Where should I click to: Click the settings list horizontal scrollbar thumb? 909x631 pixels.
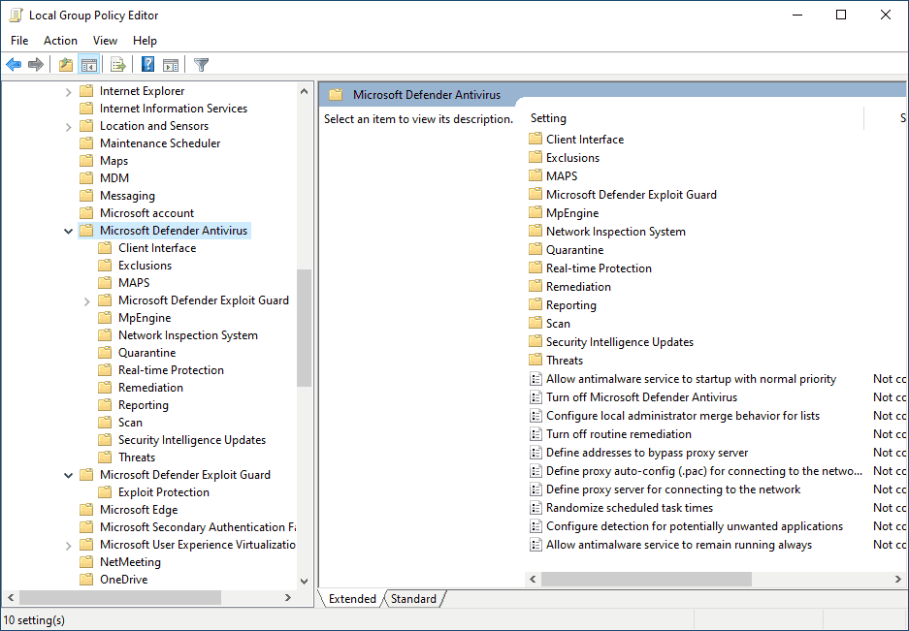(646, 579)
